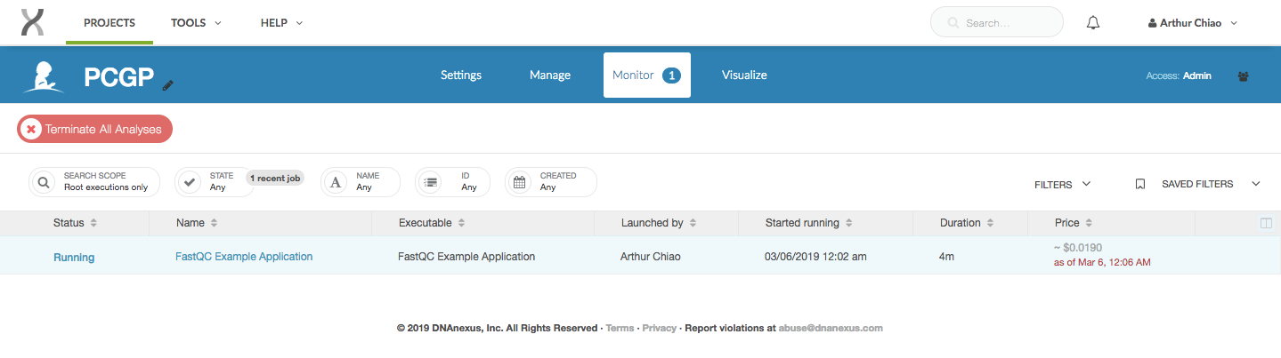Image resolution: width=1281 pixels, height=358 pixels.
Task: Sort by Executable column arrows
Action: [461, 223]
